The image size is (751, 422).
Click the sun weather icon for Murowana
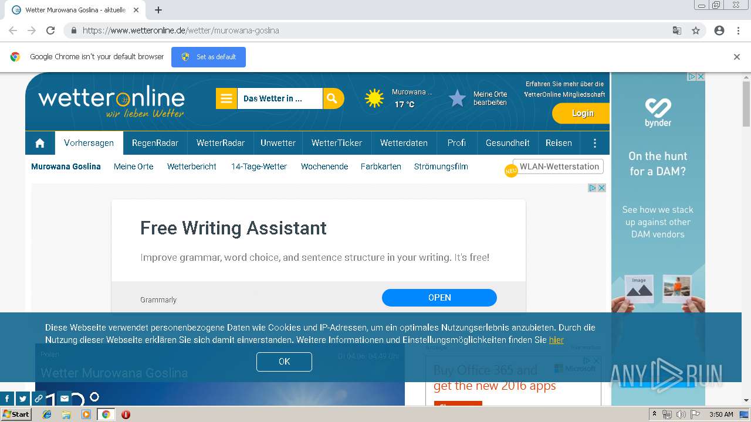coord(374,98)
